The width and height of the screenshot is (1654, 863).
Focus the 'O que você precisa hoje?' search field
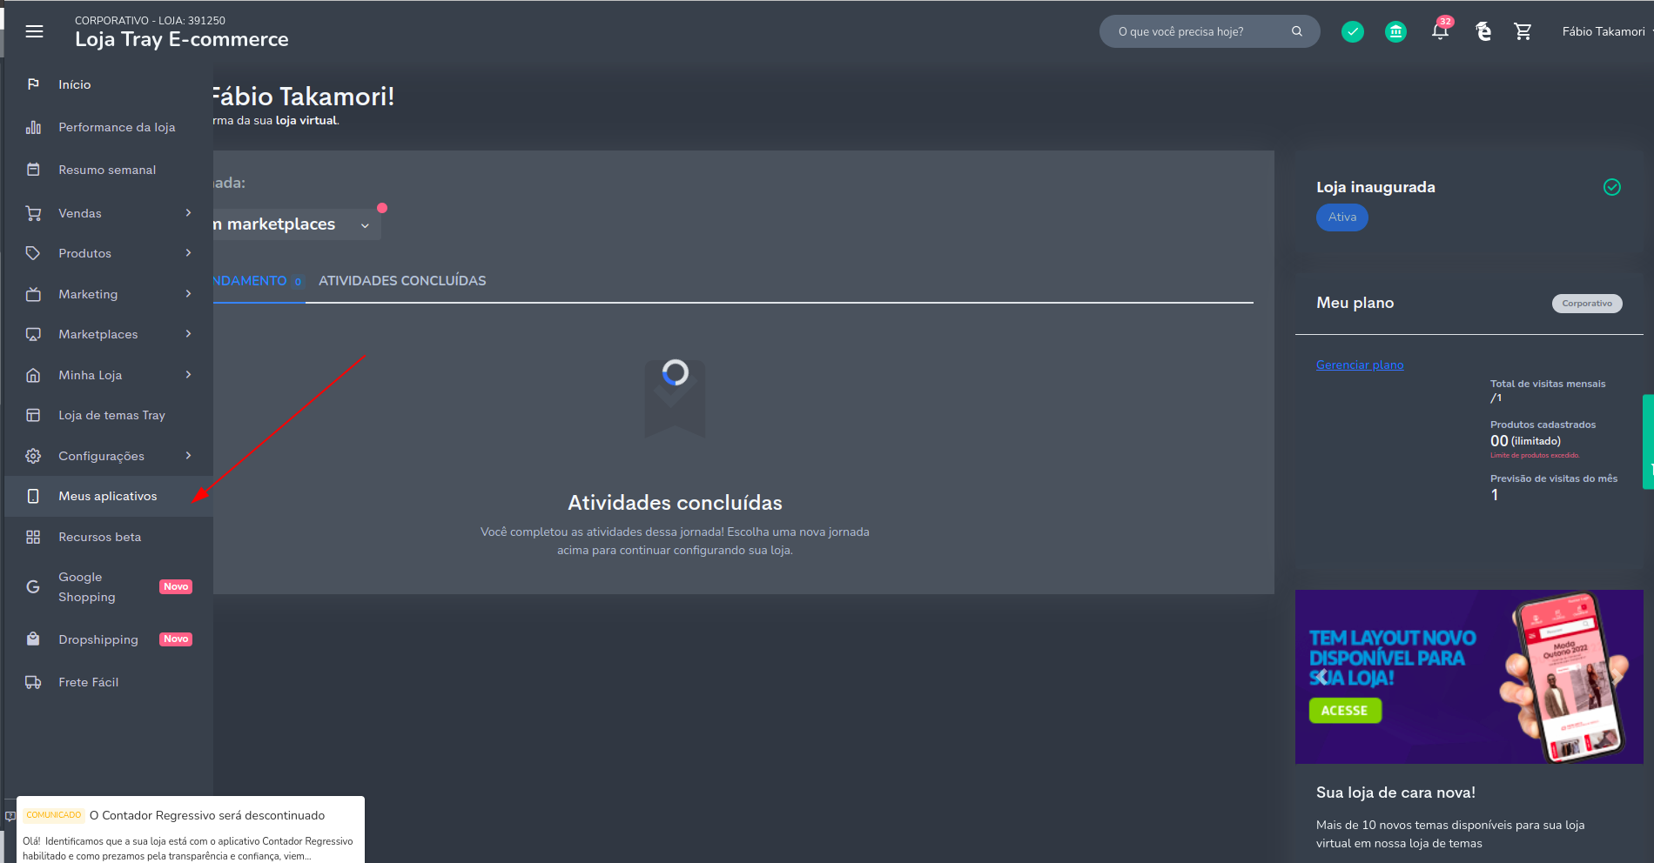pyautogui.click(x=1197, y=31)
